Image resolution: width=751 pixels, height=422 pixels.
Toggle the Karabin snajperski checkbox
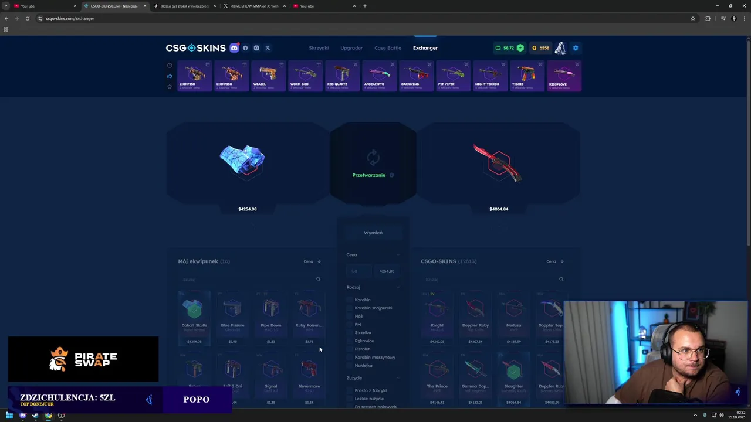click(x=350, y=308)
